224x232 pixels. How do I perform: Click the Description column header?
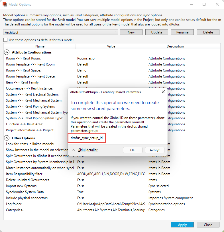click(x=175, y=46)
